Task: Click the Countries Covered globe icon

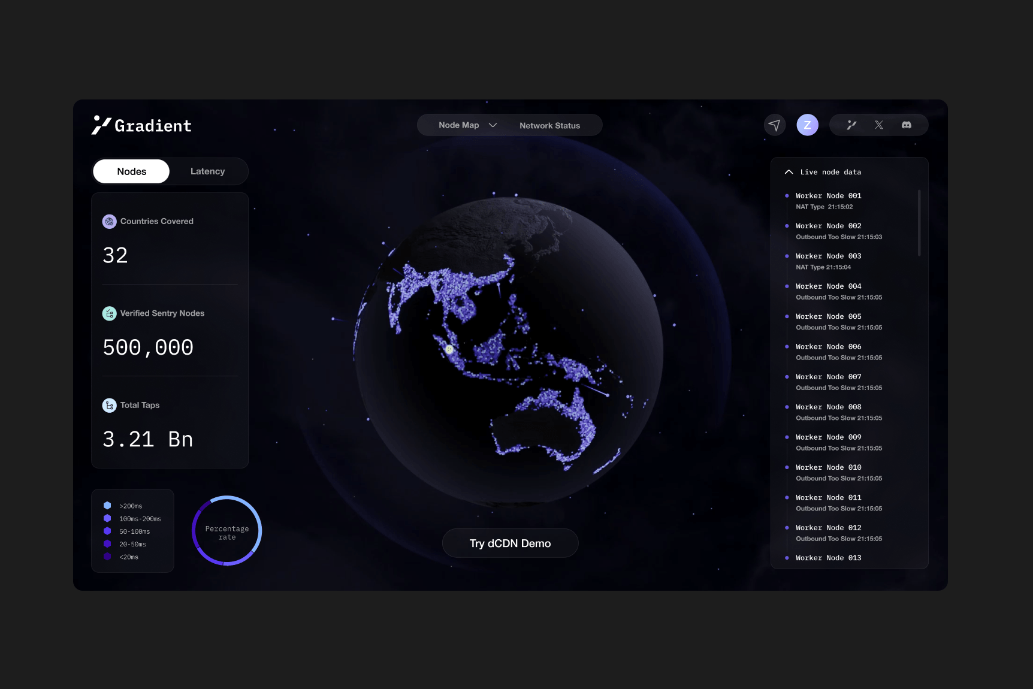Action: pos(109,222)
